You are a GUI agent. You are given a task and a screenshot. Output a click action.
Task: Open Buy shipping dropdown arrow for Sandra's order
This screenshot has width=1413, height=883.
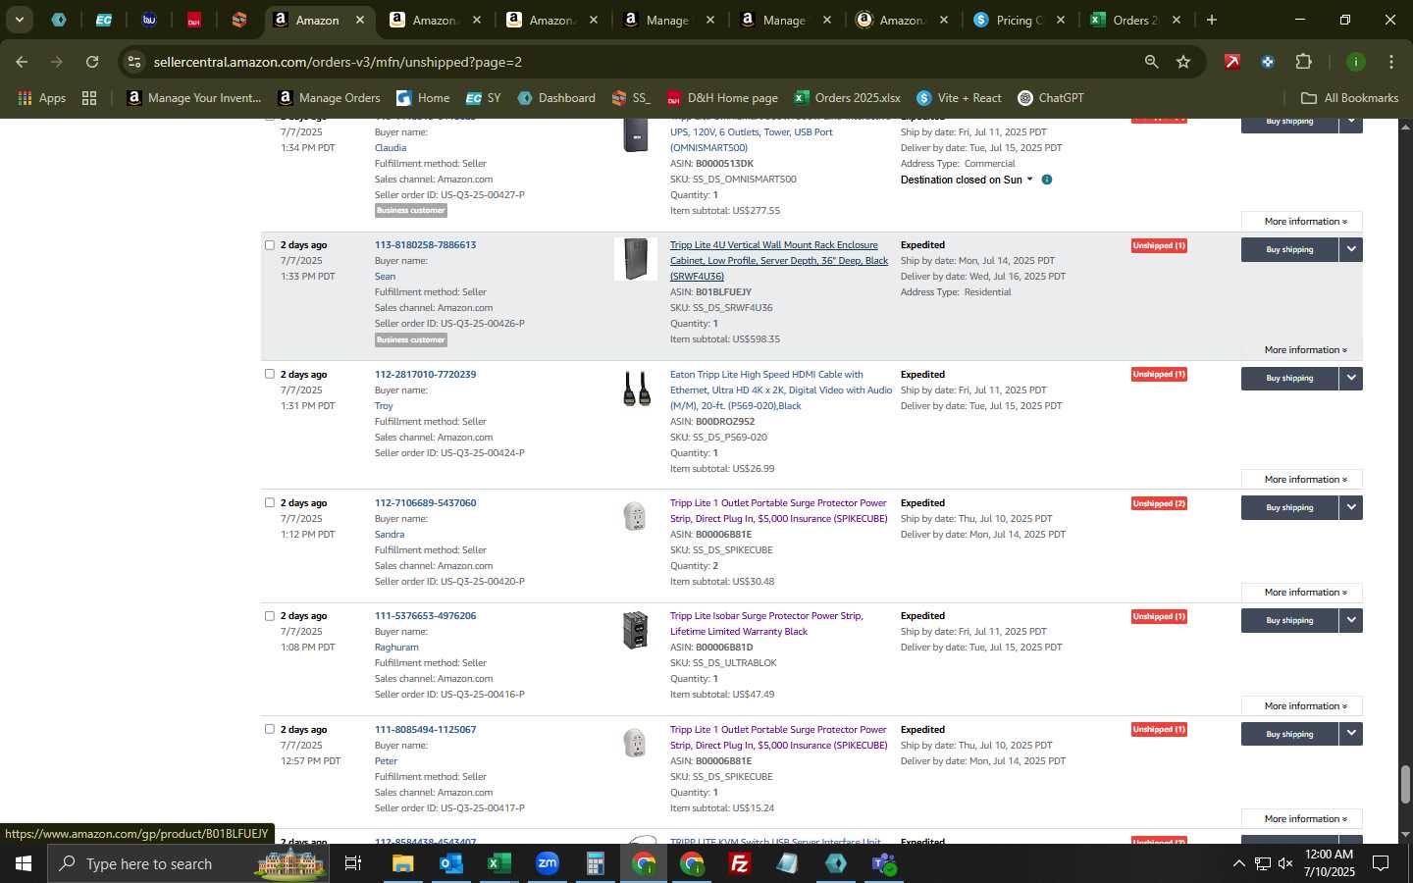point(1351,507)
